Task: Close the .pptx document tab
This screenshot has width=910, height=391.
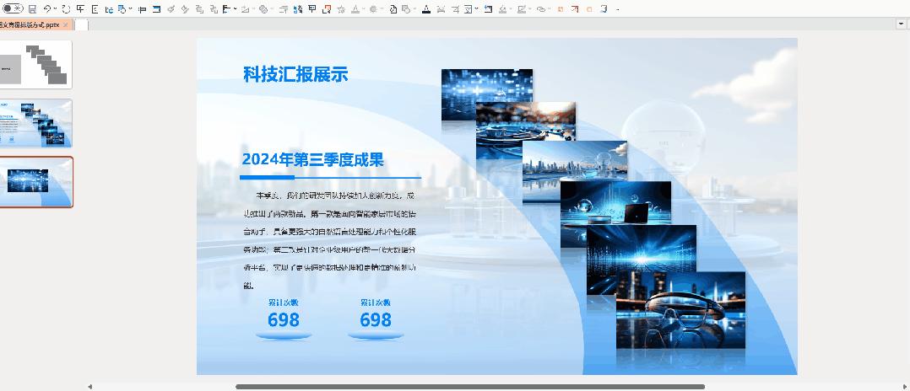Action: [x=66, y=25]
